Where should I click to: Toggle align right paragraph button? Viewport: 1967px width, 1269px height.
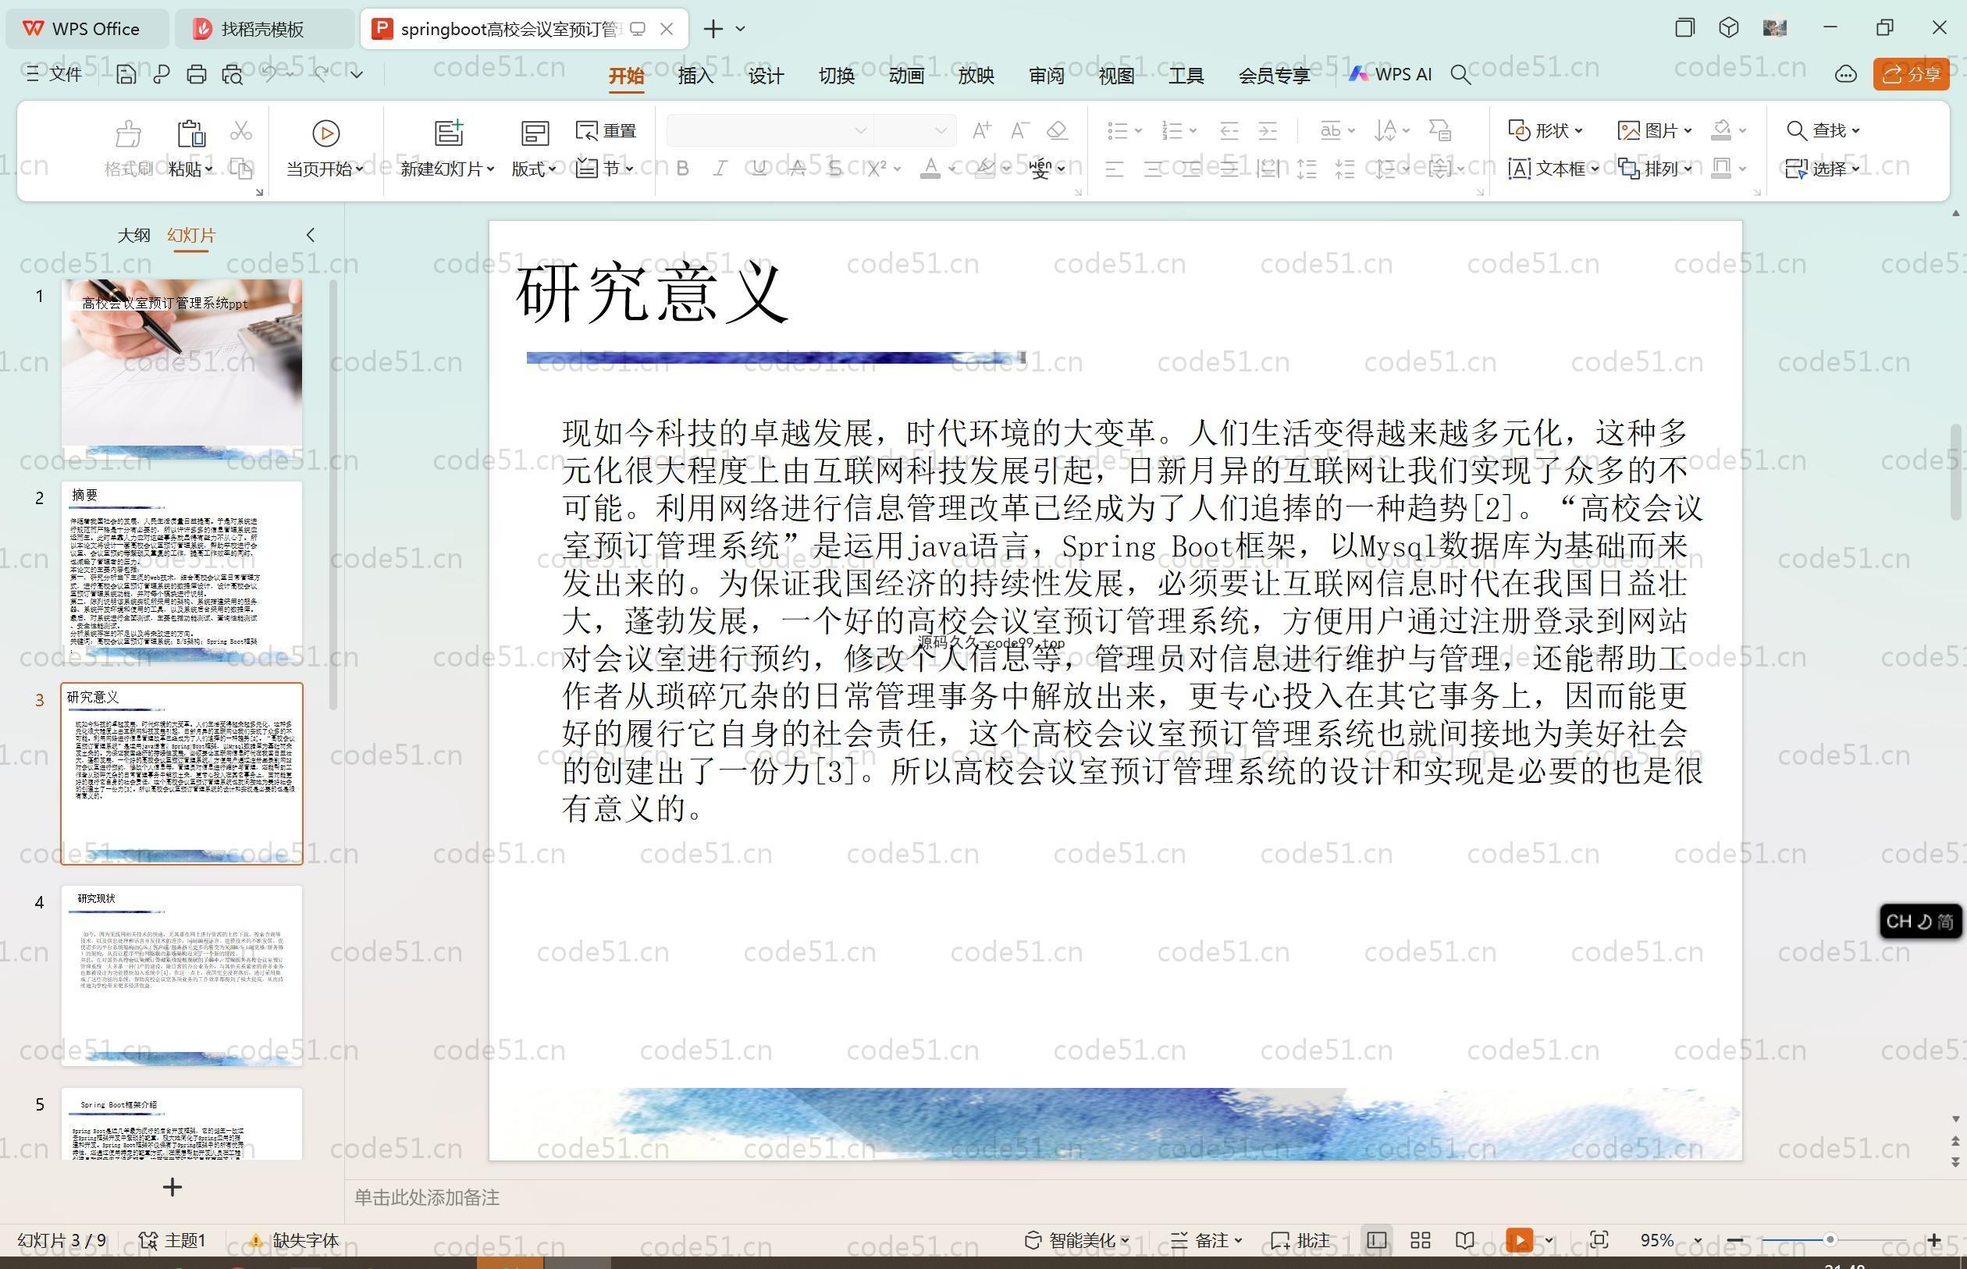(x=1191, y=170)
